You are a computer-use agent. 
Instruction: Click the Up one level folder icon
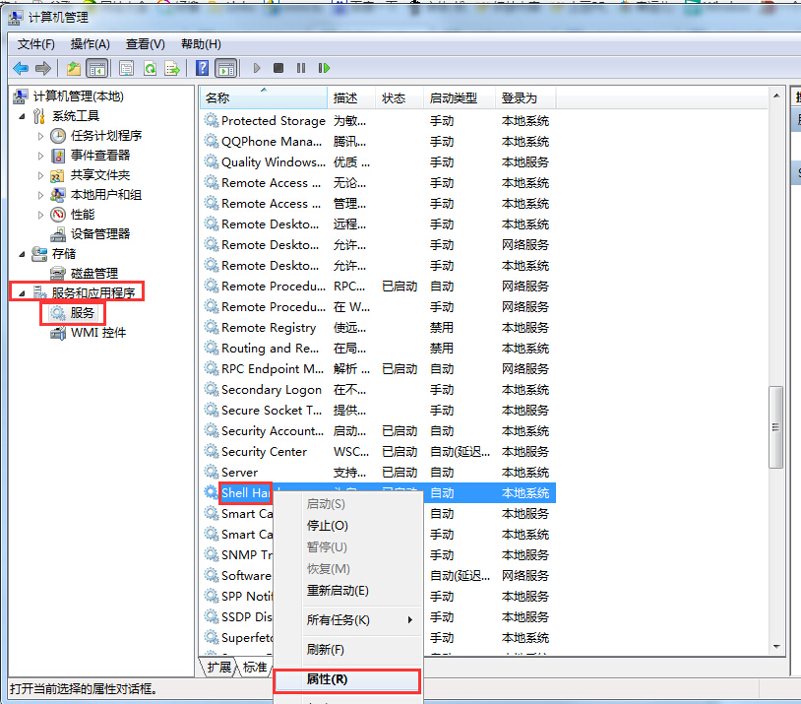[74, 68]
